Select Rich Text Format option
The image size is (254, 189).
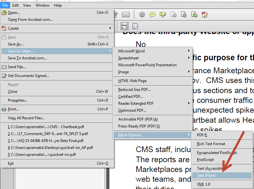coord(211,144)
